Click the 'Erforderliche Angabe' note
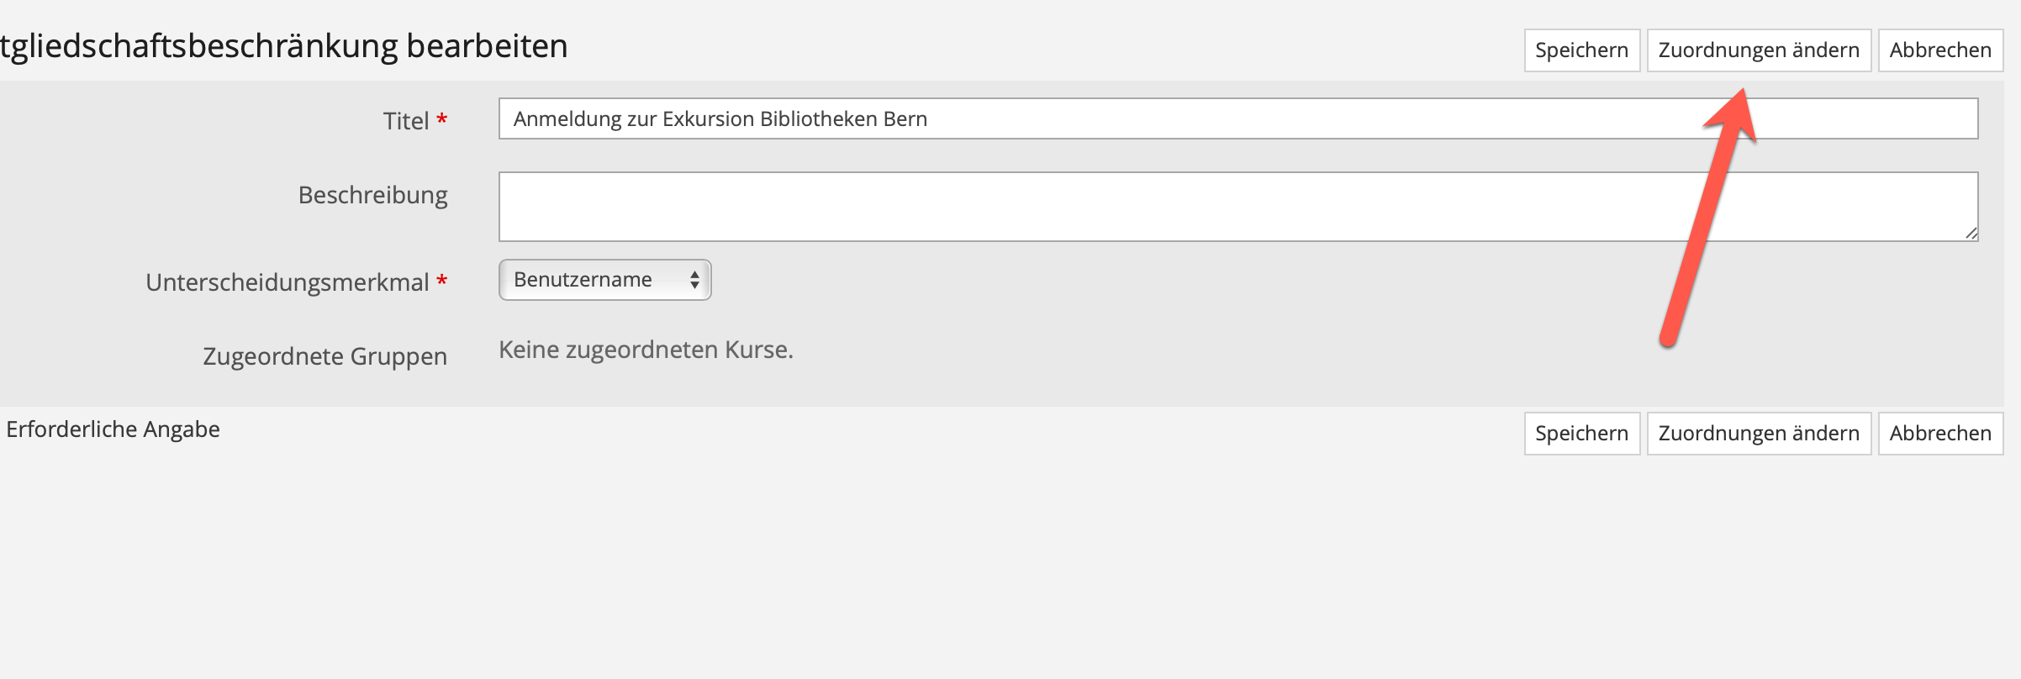 pos(113,429)
